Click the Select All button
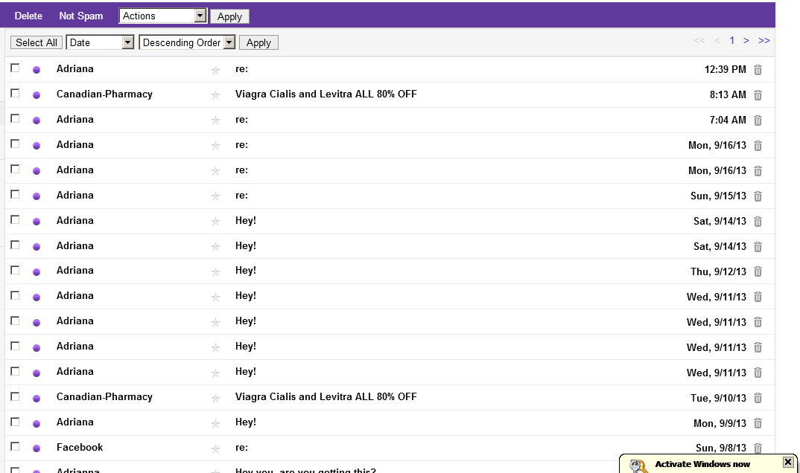The width and height of the screenshot is (800, 473). 36,43
